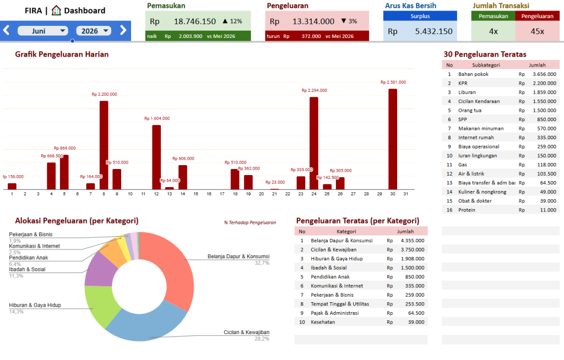Click the % Terhadap Pengeluaran note
This screenshot has height=360, width=564.
(x=250, y=222)
